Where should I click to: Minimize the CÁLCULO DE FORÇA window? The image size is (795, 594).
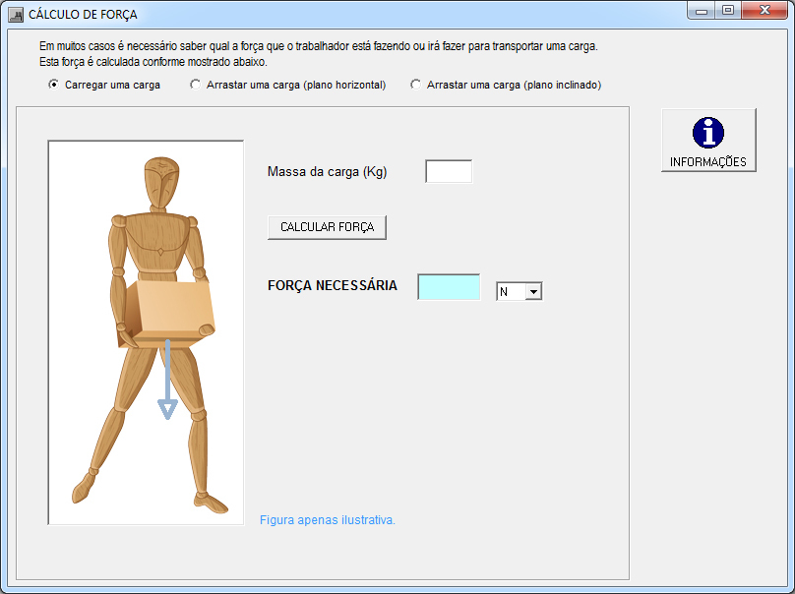coord(701,11)
